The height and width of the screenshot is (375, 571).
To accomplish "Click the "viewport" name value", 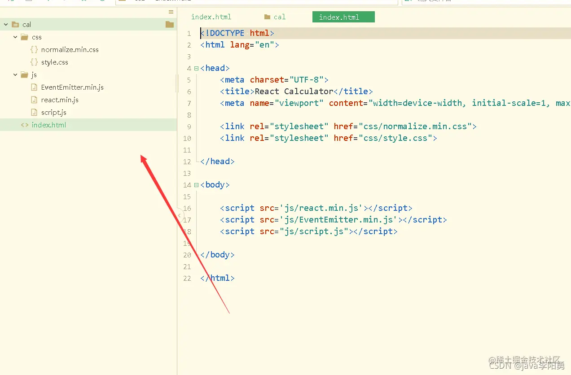I will (x=299, y=103).
